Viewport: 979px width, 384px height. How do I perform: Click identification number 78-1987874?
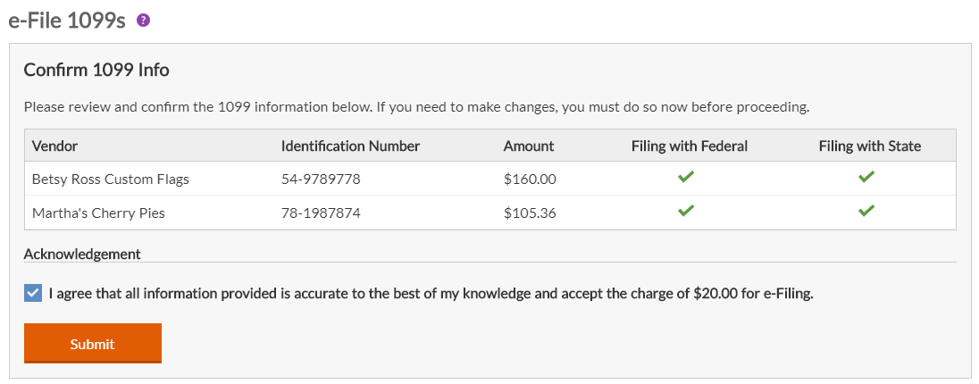321,213
